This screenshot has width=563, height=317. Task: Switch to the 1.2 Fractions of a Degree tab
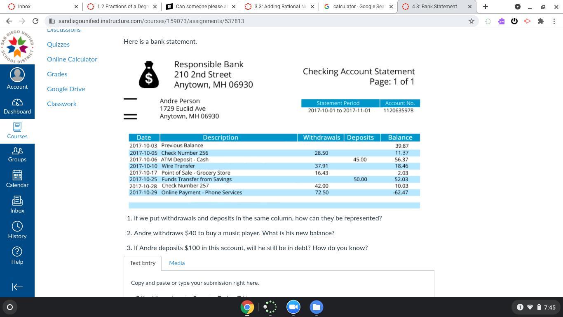(122, 7)
